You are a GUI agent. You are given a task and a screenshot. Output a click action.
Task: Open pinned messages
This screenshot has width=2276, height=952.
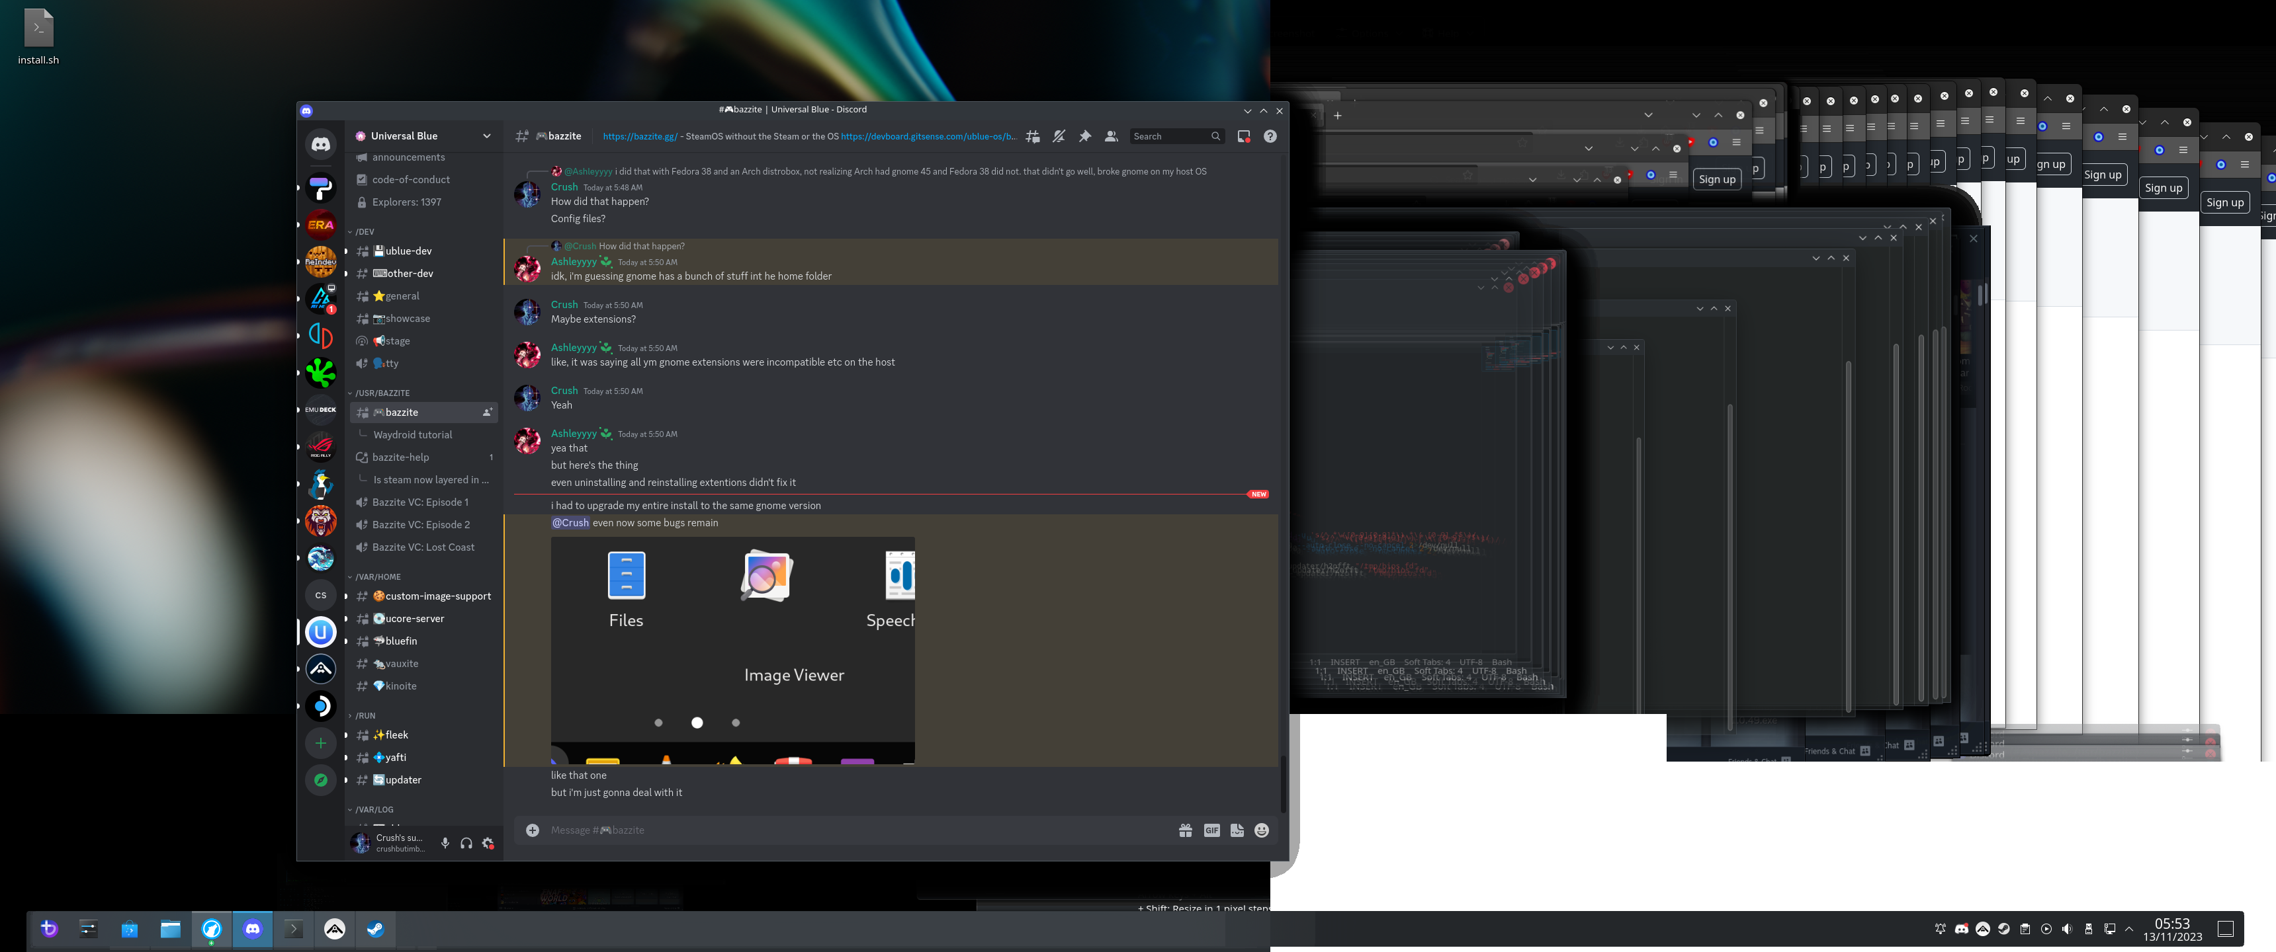pyautogui.click(x=1085, y=136)
